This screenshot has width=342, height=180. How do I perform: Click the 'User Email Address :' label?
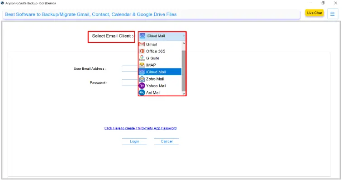coord(90,68)
